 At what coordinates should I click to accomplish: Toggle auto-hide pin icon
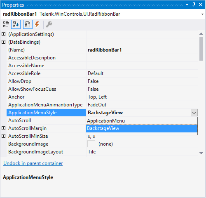194,5
